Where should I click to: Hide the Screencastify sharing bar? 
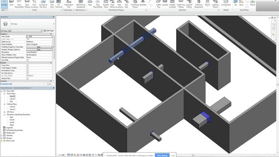click(x=173, y=155)
